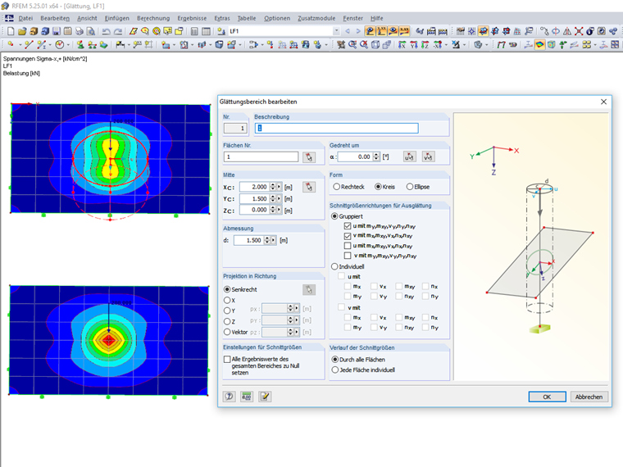The width and height of the screenshot is (623, 467).
Task: Click the Xc value spinner arrows
Action: (x=272, y=187)
